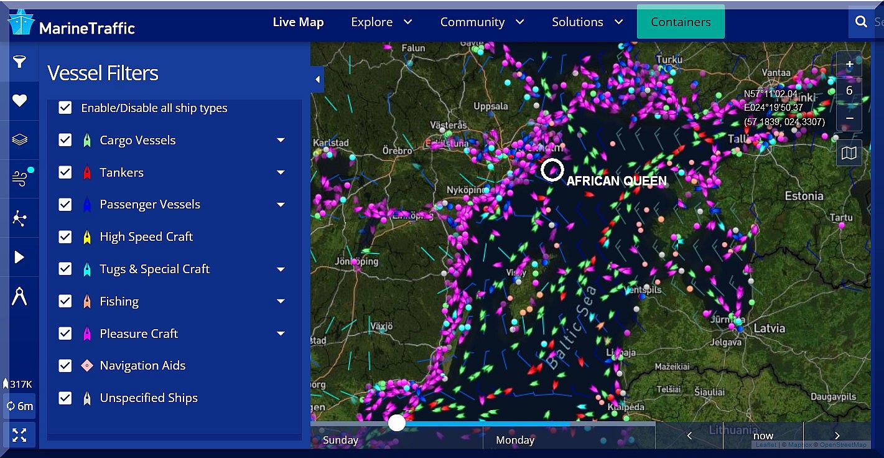Open the Community menu
This screenshot has height=458, width=884.
click(x=482, y=22)
